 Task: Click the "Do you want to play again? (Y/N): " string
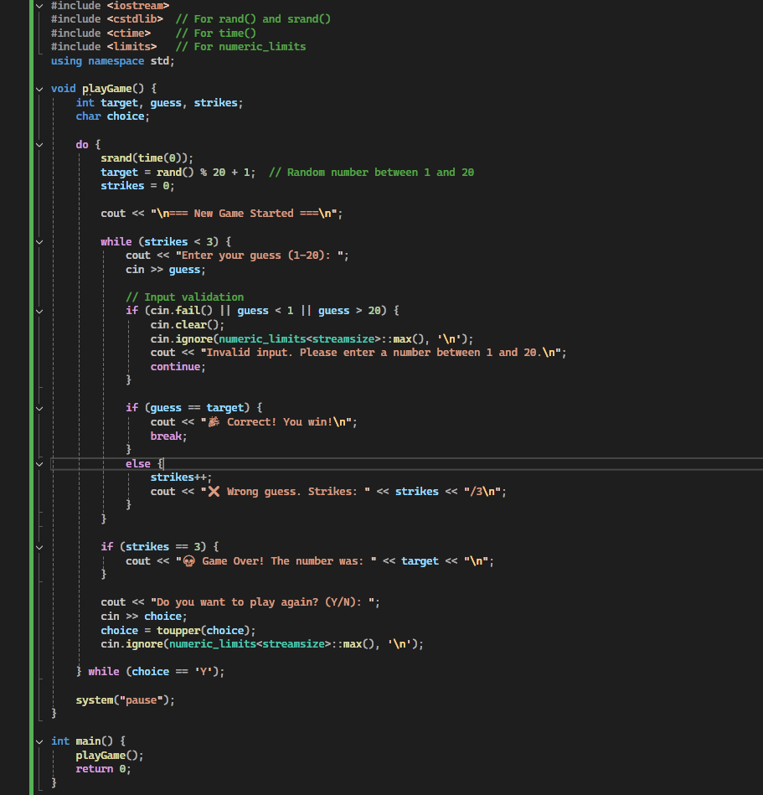pyautogui.click(x=262, y=602)
